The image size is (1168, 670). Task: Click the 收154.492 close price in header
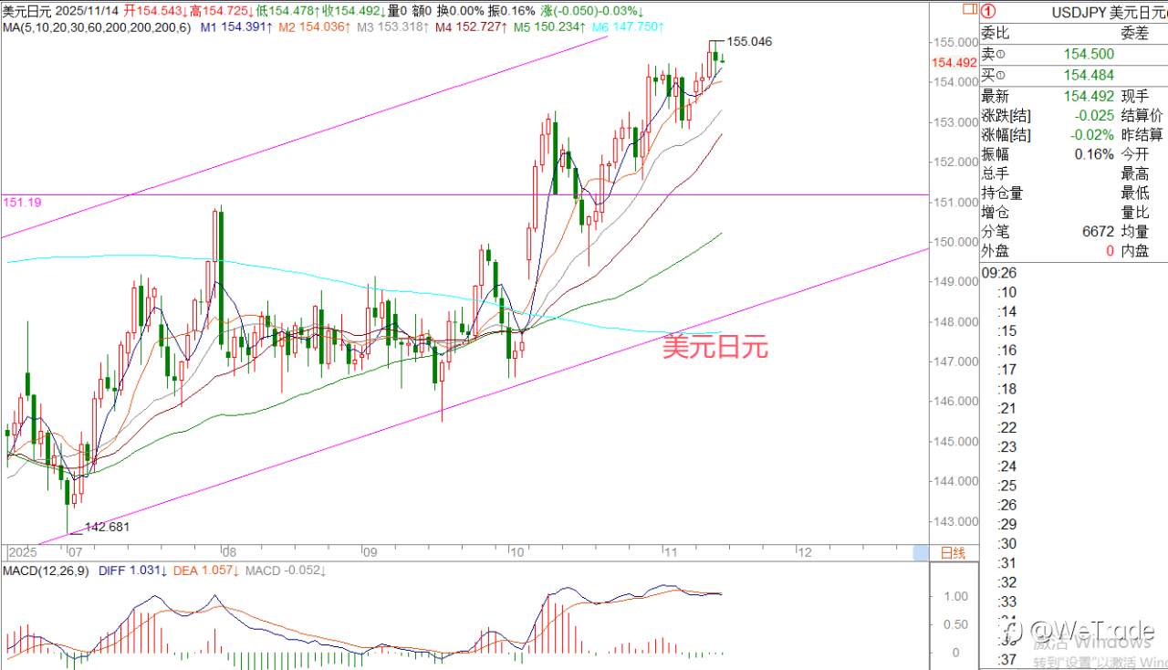[x=353, y=11]
